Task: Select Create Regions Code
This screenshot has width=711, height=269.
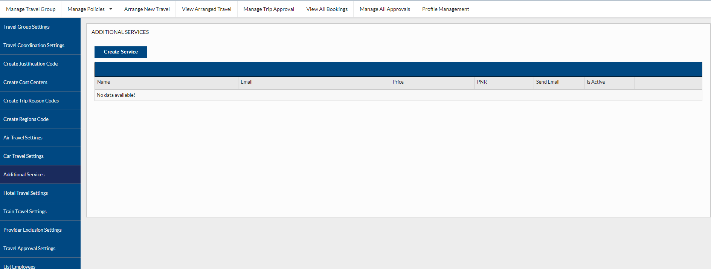Action: (40, 119)
